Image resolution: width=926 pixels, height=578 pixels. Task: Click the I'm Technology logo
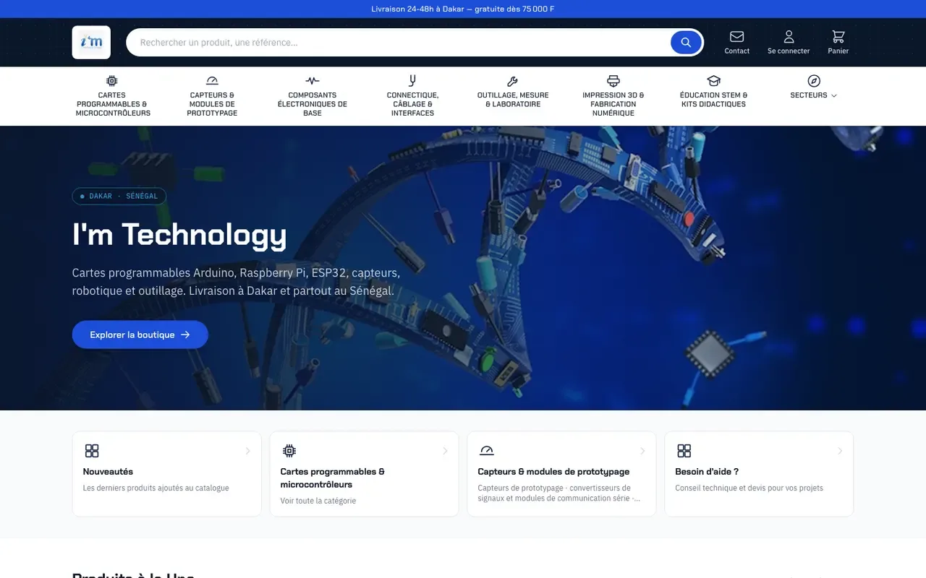click(x=91, y=42)
